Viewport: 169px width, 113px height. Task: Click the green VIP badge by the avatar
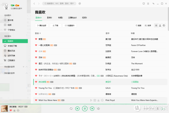click(x=12, y=5)
